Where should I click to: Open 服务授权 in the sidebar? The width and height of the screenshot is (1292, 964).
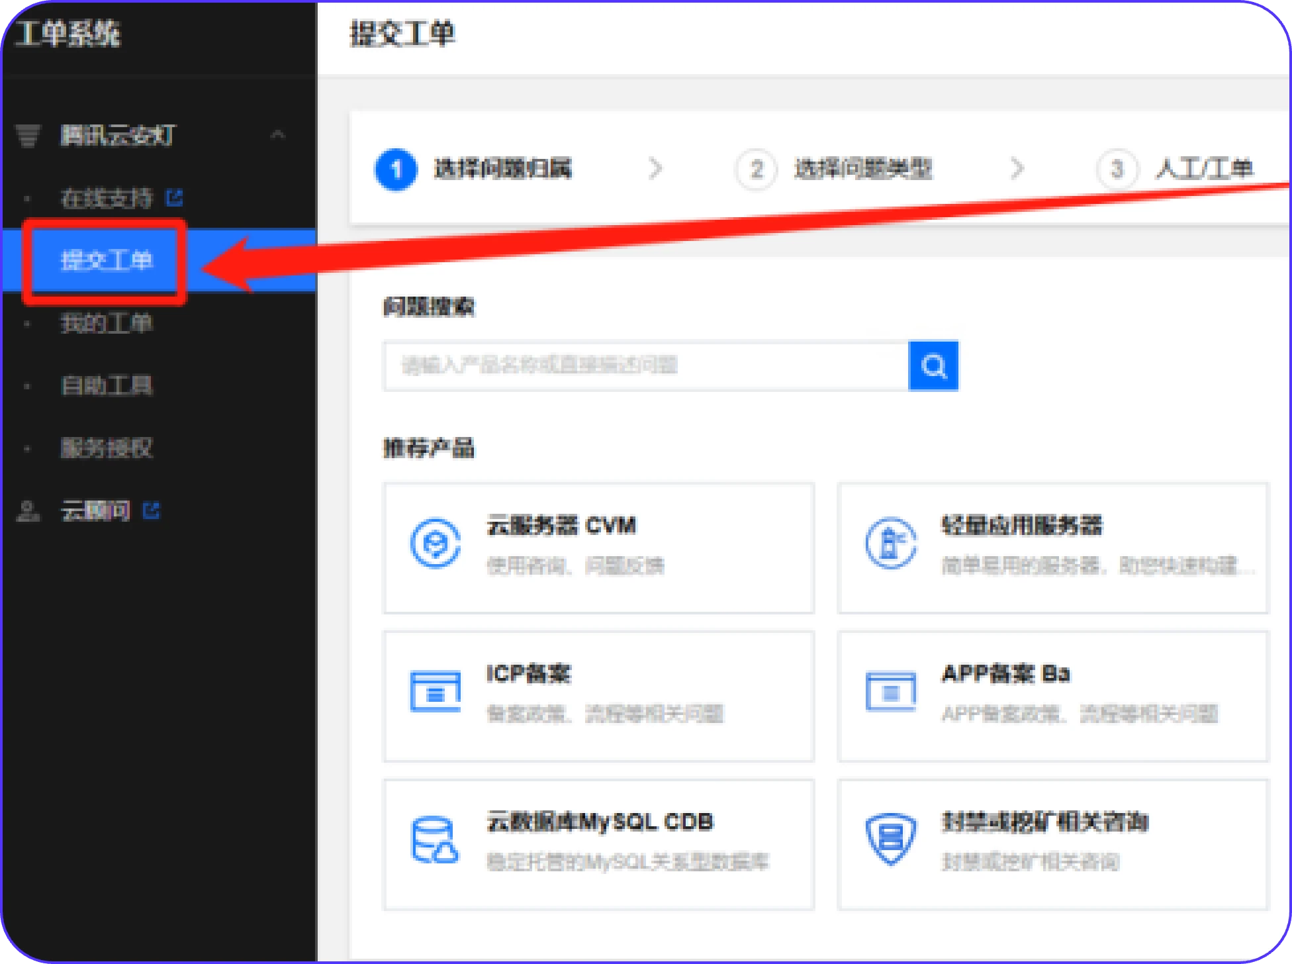[107, 448]
